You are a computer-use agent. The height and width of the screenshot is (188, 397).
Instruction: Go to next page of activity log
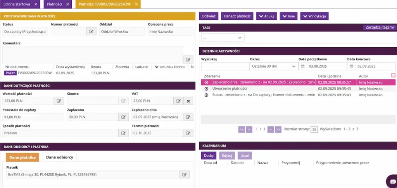click(271, 129)
